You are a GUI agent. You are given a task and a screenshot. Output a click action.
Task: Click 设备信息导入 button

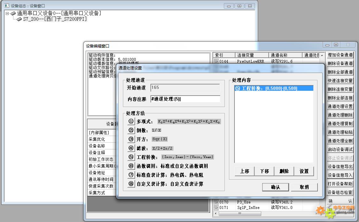tap(340, 175)
